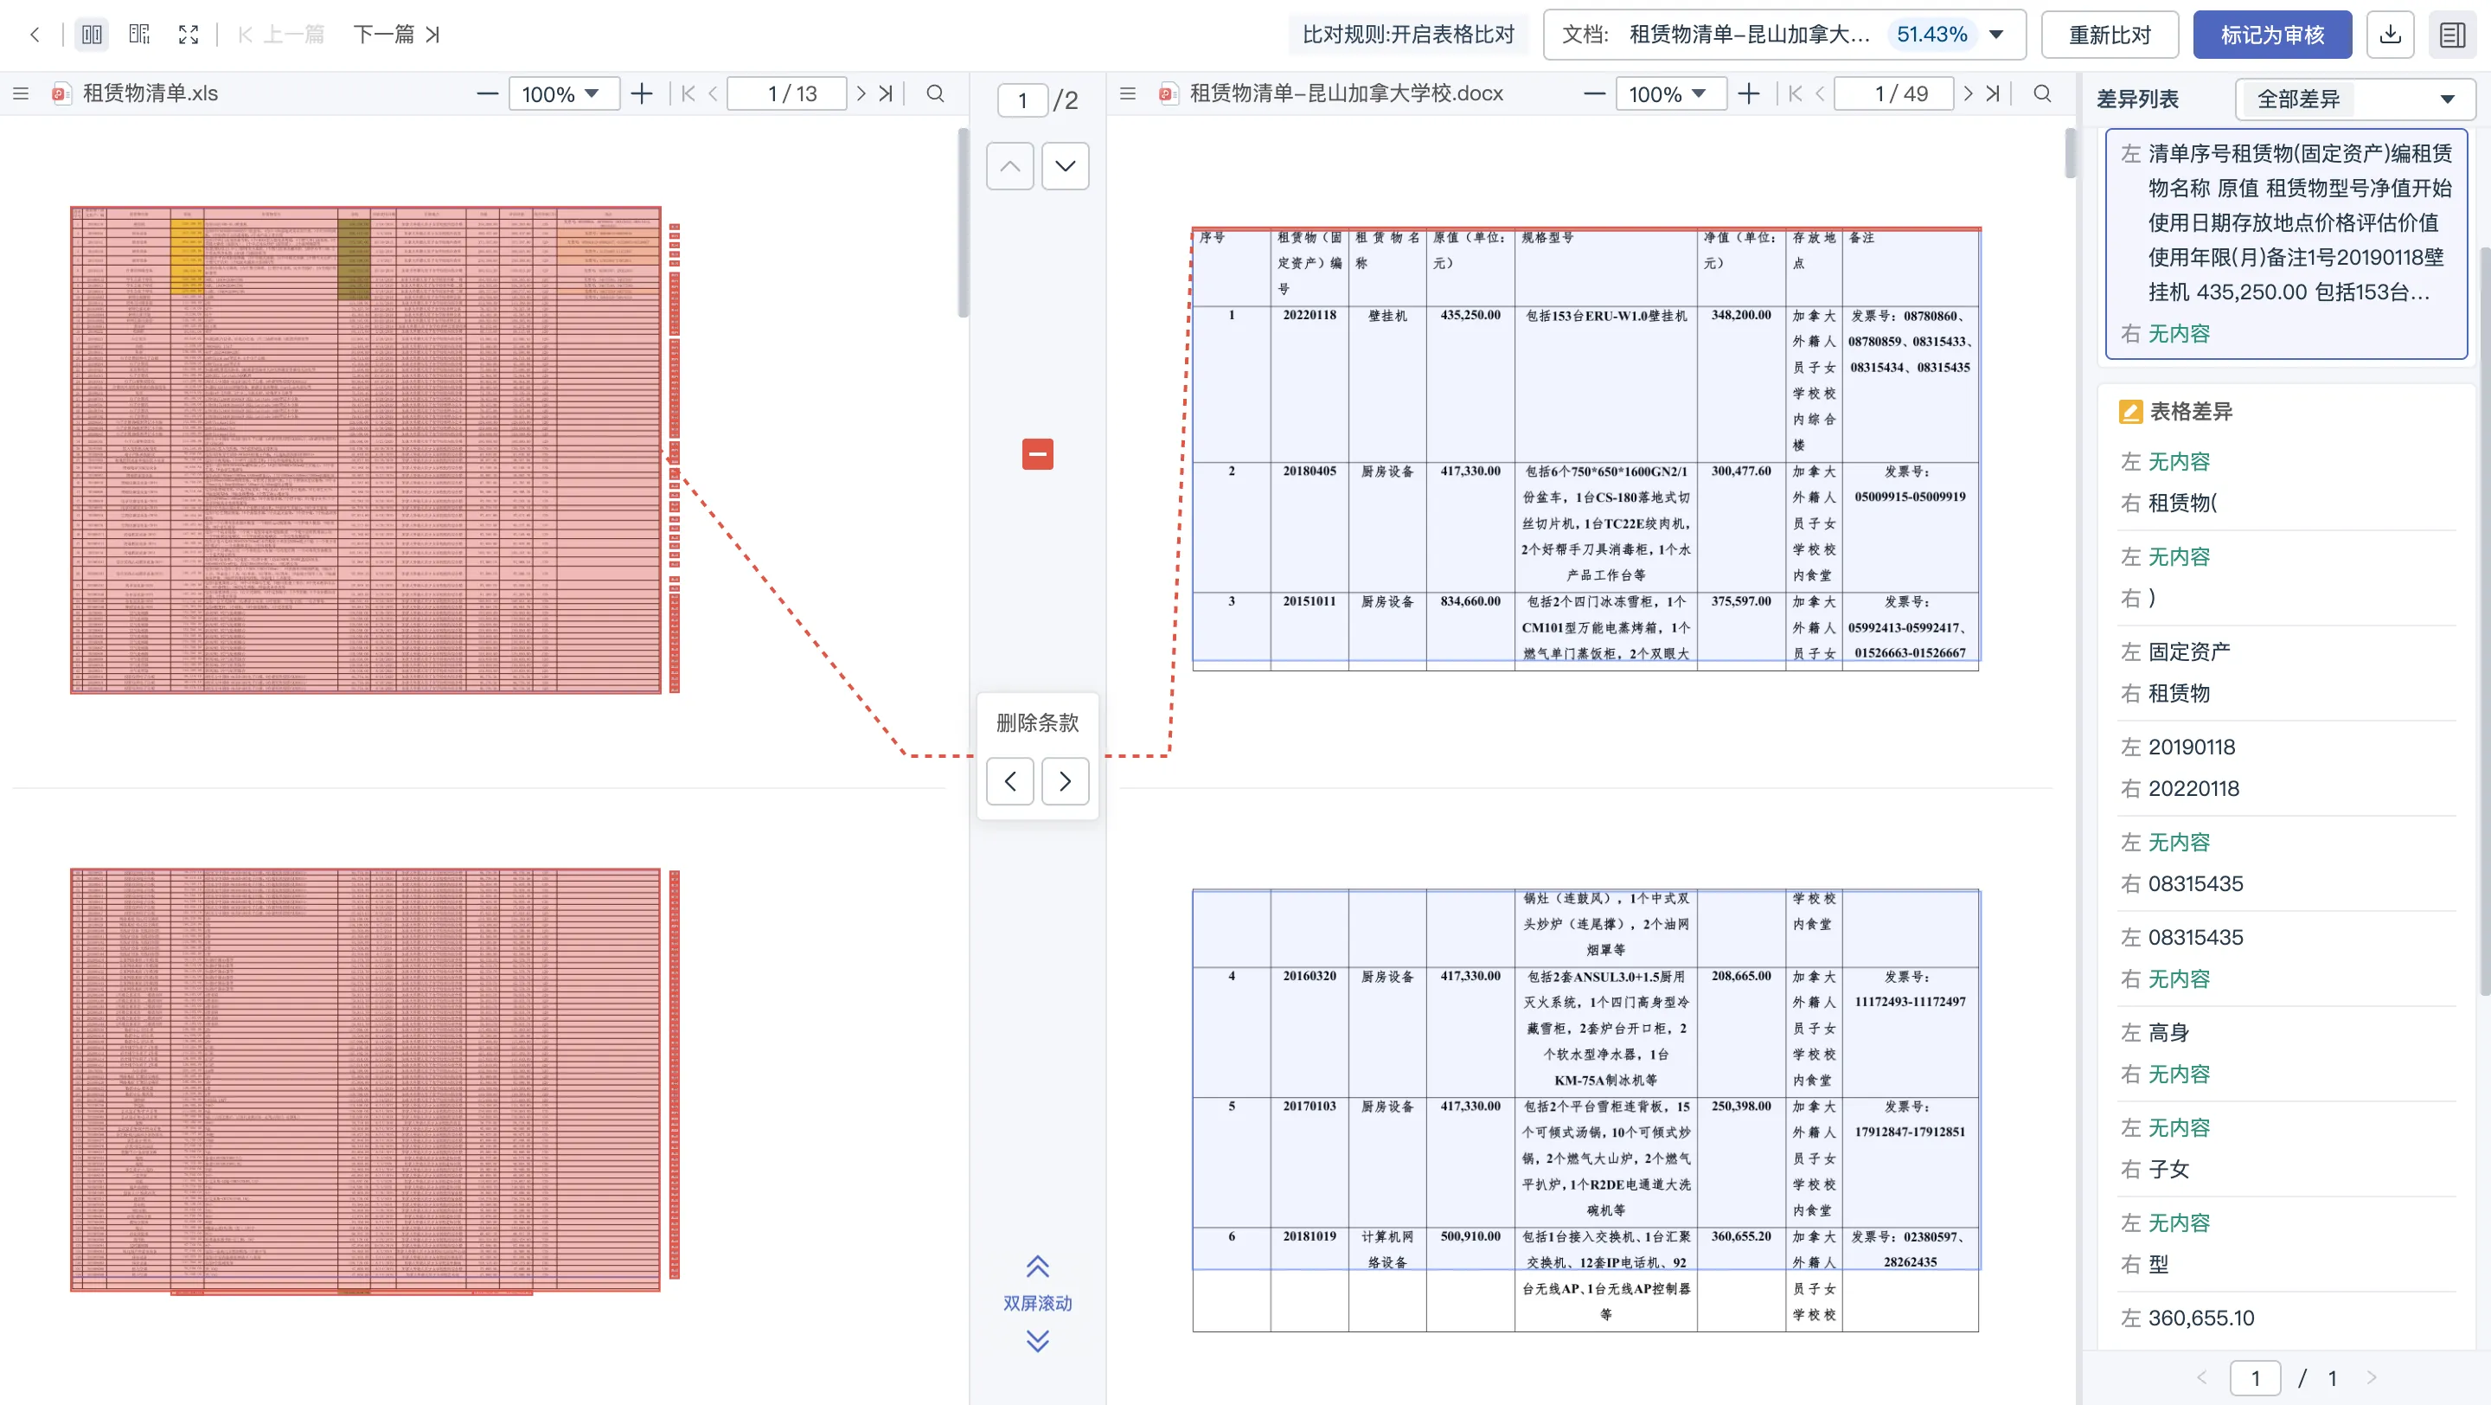The width and height of the screenshot is (2491, 1405).
Task: Open the 文档 selector dropdown showing 51.43%
Action: click(1784, 35)
